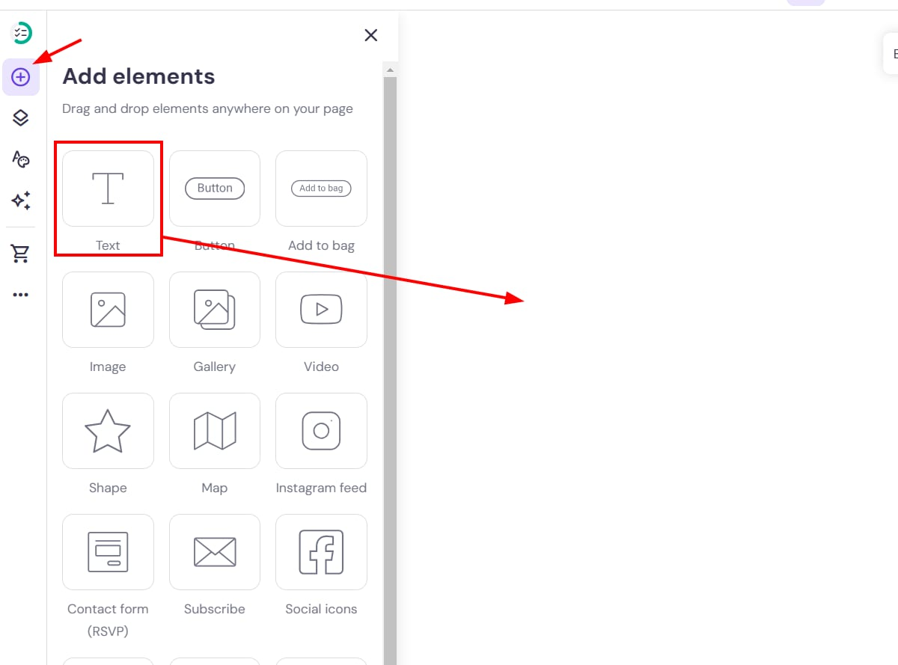Image resolution: width=898 pixels, height=665 pixels.
Task: Select the Map element tile
Action: click(x=215, y=431)
